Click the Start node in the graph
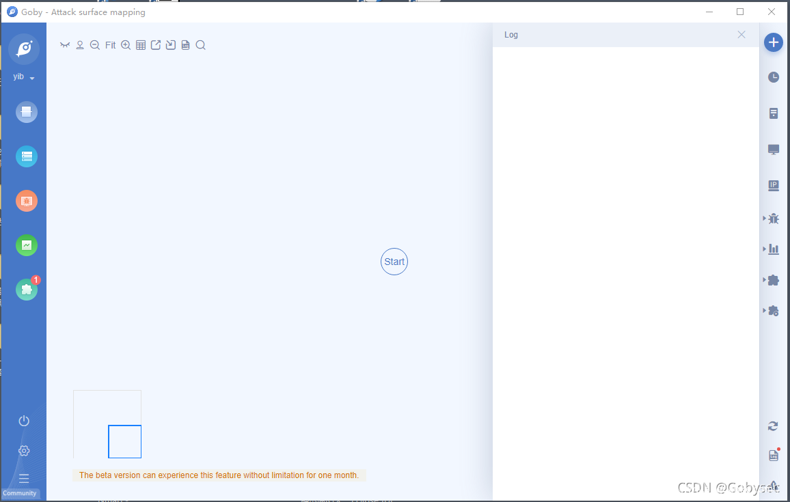 click(x=394, y=262)
